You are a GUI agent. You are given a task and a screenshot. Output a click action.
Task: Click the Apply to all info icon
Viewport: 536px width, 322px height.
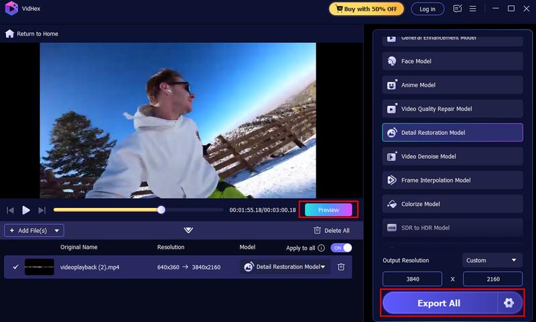tap(322, 248)
